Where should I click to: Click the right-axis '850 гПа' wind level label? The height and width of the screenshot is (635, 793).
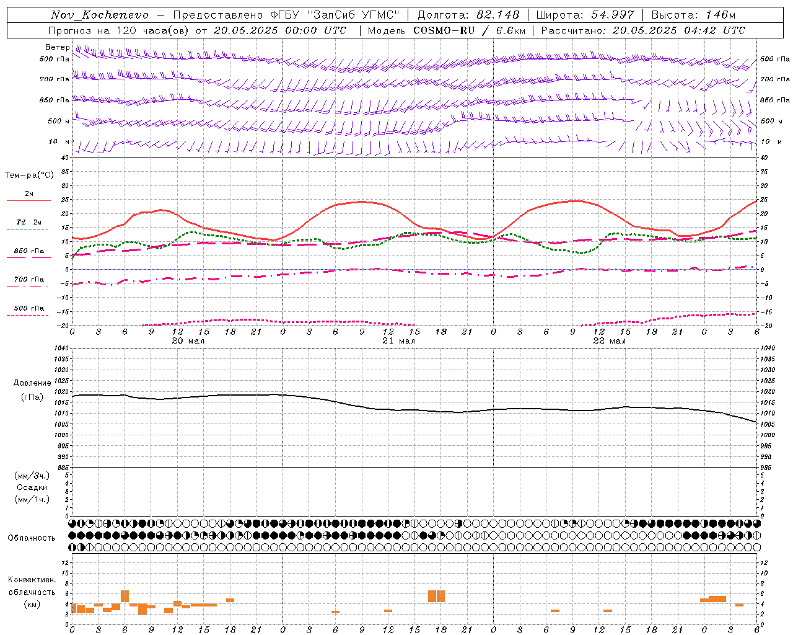click(x=775, y=100)
